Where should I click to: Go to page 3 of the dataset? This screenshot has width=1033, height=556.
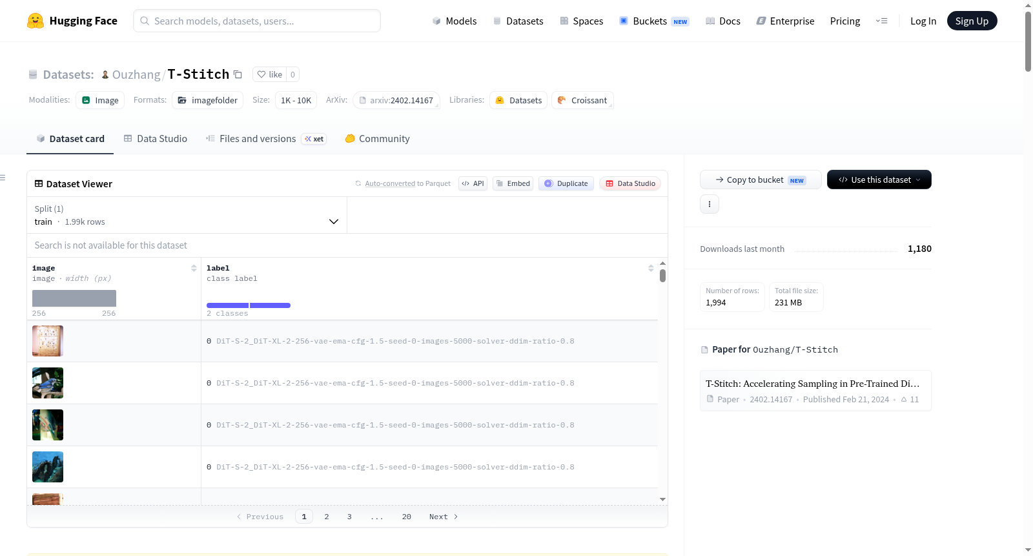pyautogui.click(x=349, y=517)
